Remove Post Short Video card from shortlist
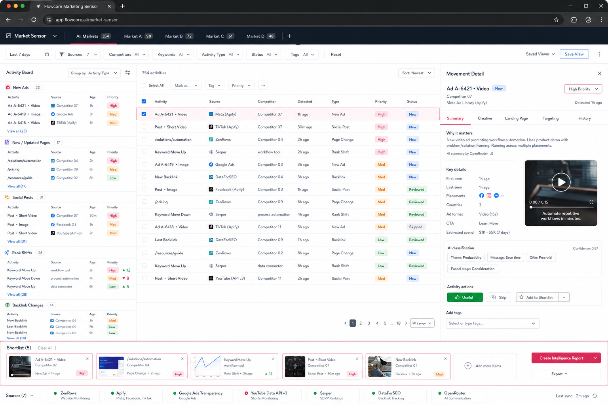The image size is (608, 405). point(357,359)
